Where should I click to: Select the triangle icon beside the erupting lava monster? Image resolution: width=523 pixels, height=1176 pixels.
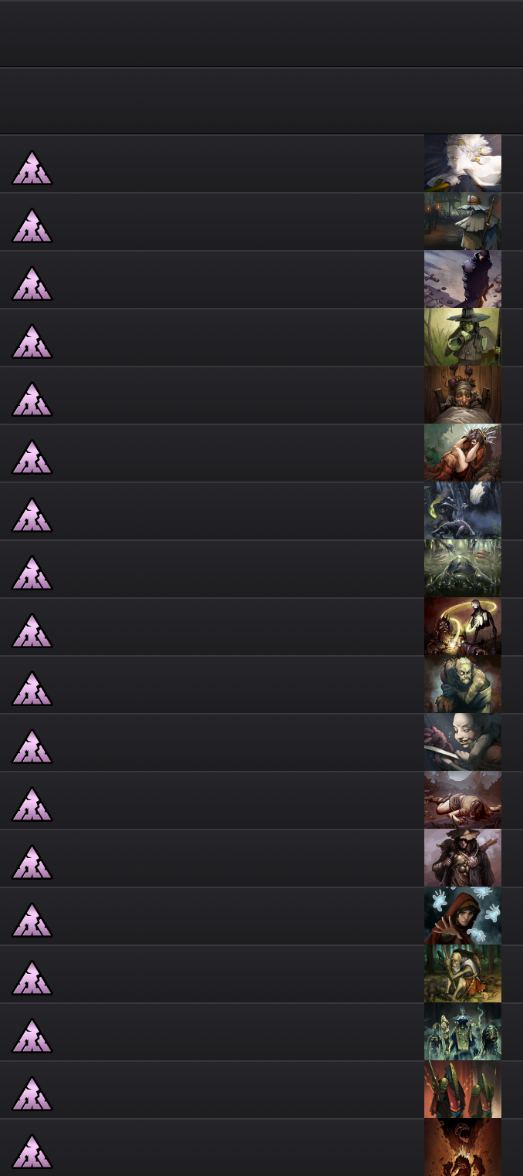point(32,1151)
